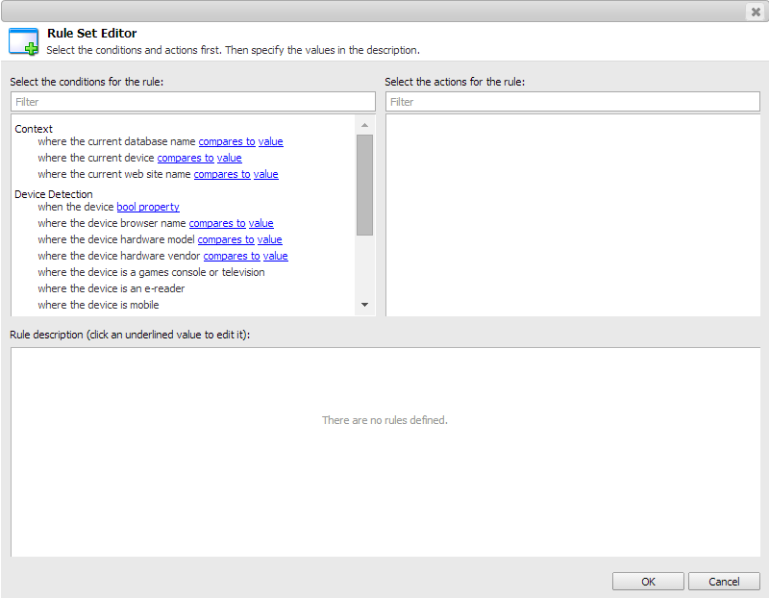Open the 'compares to' link for current device
The height and width of the screenshot is (598, 769).
coord(186,158)
